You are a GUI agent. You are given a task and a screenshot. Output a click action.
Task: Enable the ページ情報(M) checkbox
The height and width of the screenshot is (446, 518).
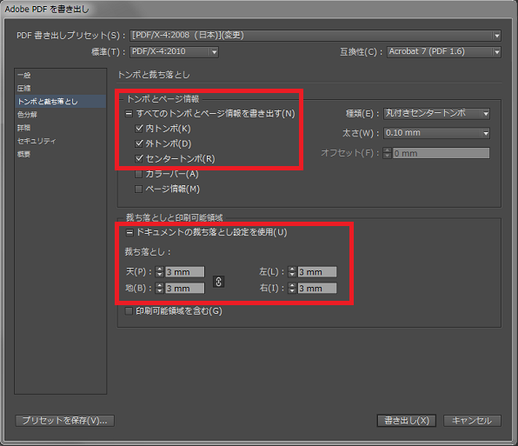point(139,189)
